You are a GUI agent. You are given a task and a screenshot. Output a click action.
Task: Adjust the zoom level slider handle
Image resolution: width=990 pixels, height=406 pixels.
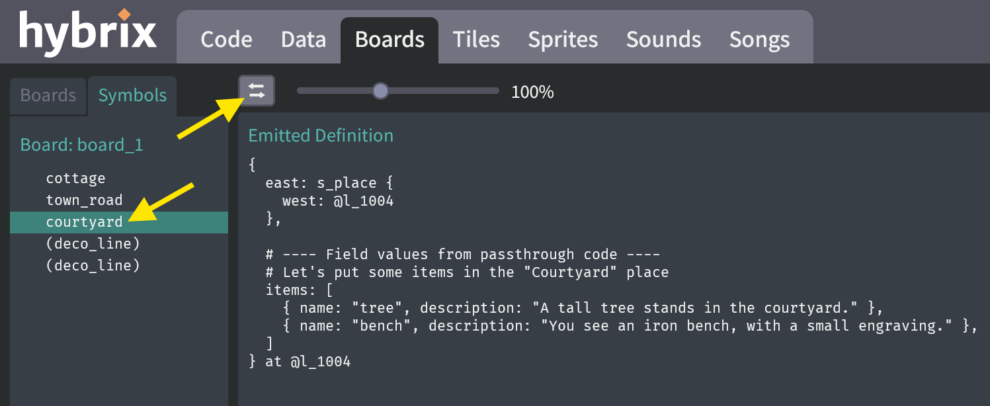pyautogui.click(x=380, y=91)
